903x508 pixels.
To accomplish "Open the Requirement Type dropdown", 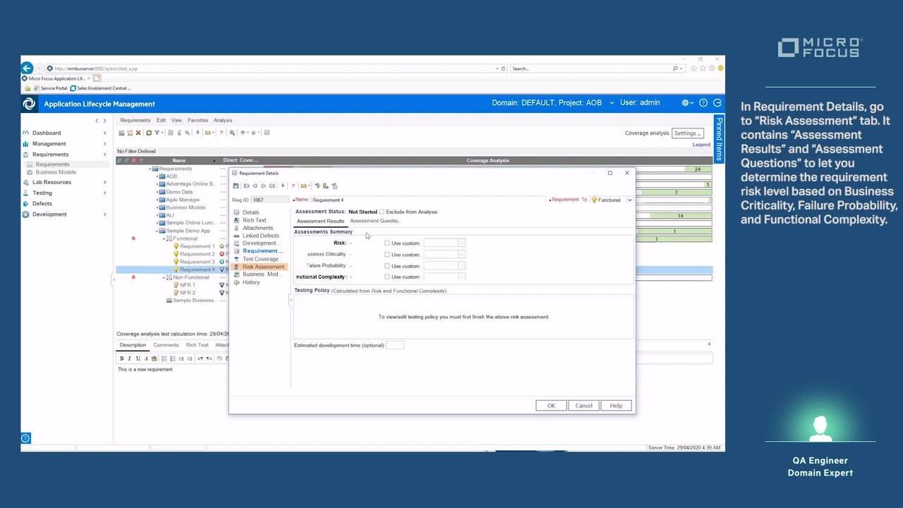I will tap(630, 200).
